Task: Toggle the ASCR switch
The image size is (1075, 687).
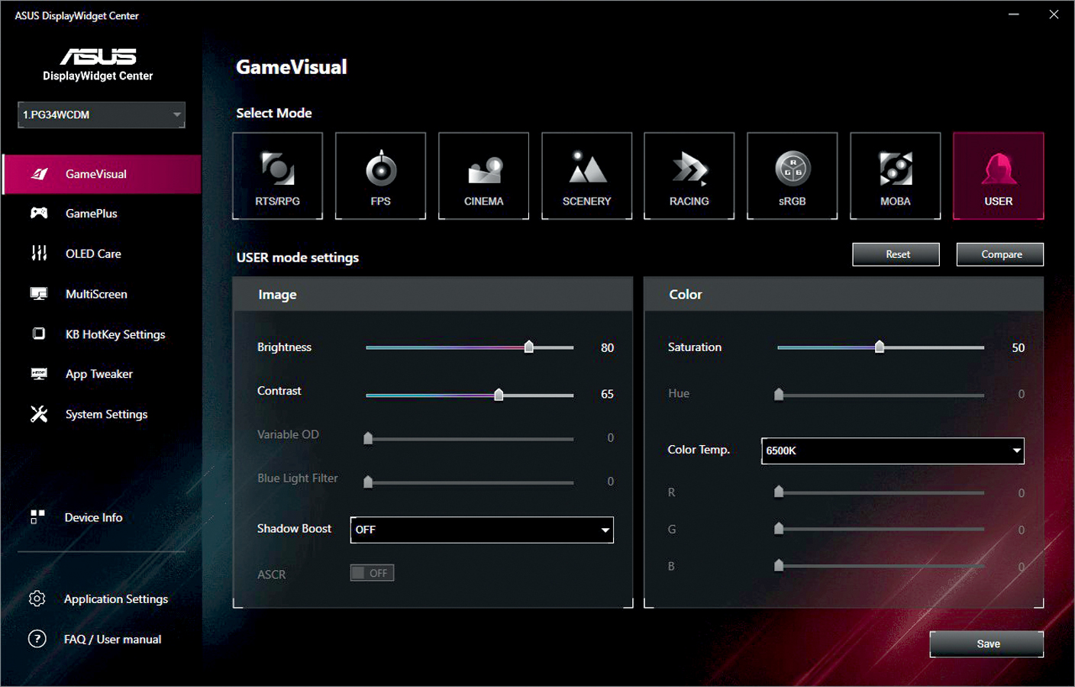Action: (372, 573)
